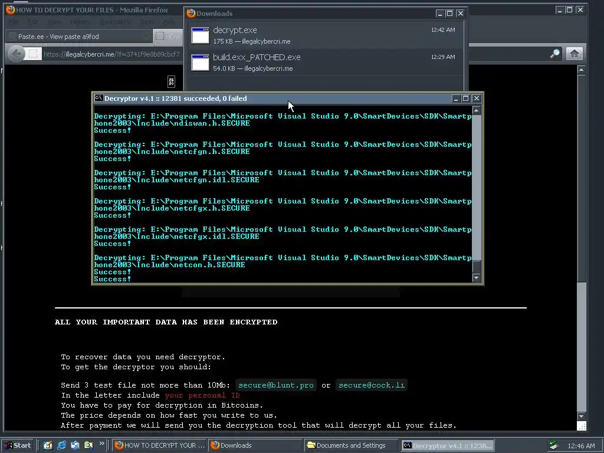Click the 12:29 AM download timestamp
The image size is (604, 453).
pyautogui.click(x=442, y=57)
